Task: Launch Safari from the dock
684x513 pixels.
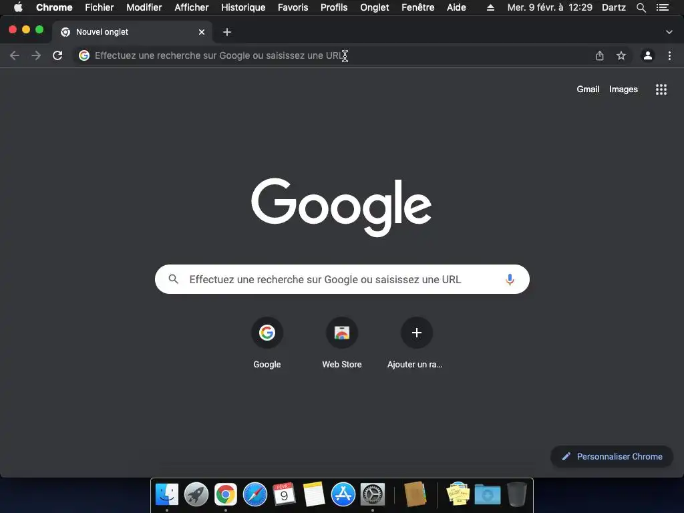Action: click(254, 494)
